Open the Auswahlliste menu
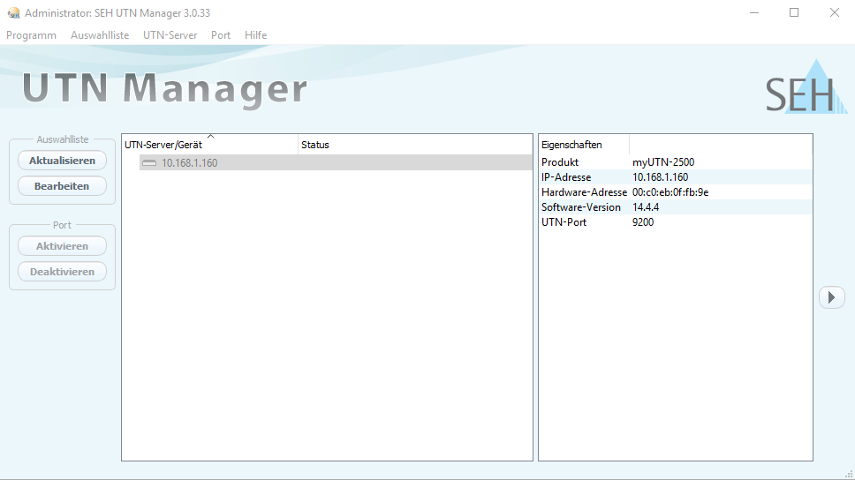This screenshot has width=855, height=480. click(100, 35)
